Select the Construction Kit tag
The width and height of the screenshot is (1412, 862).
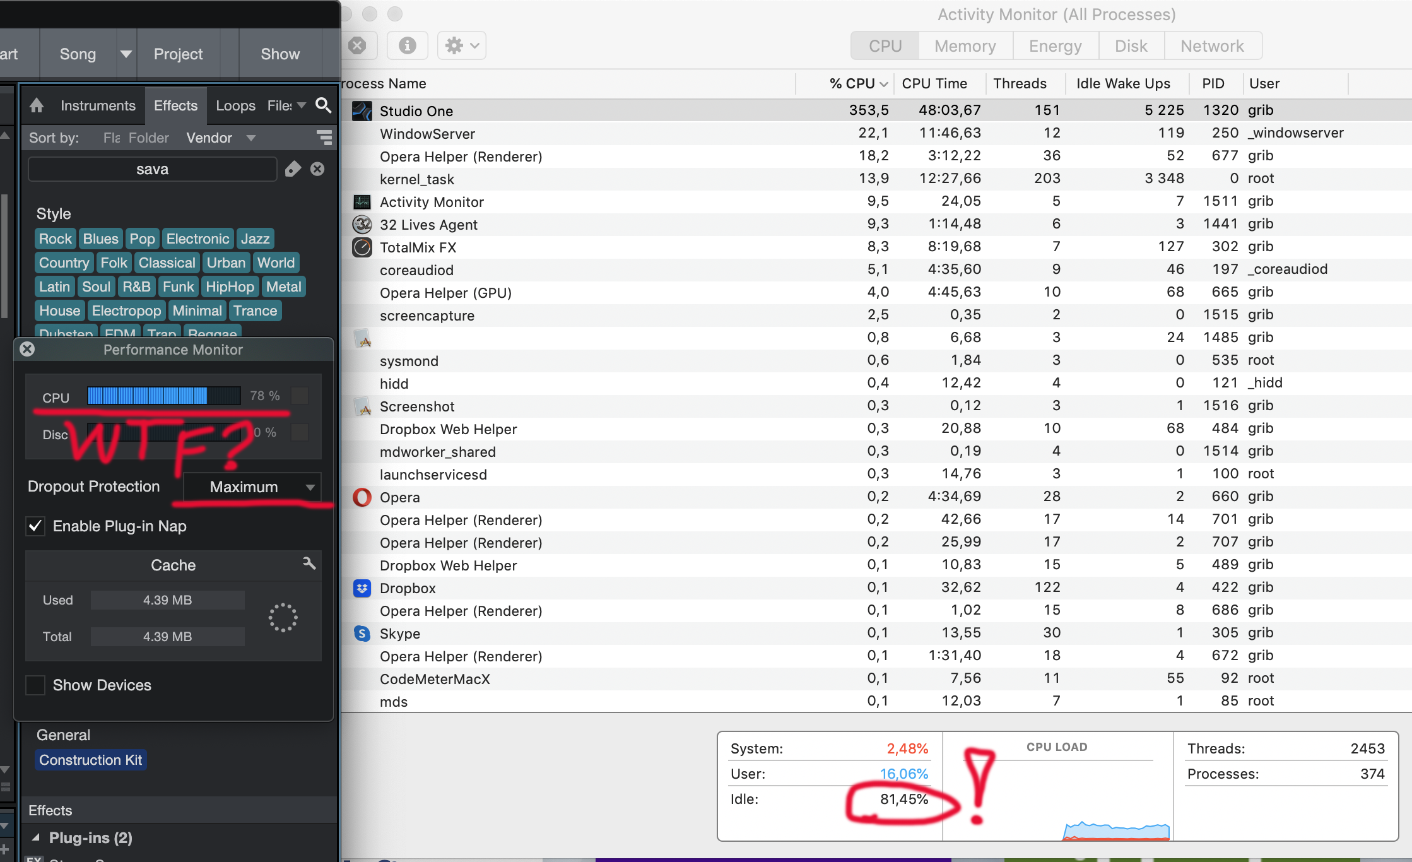click(91, 760)
